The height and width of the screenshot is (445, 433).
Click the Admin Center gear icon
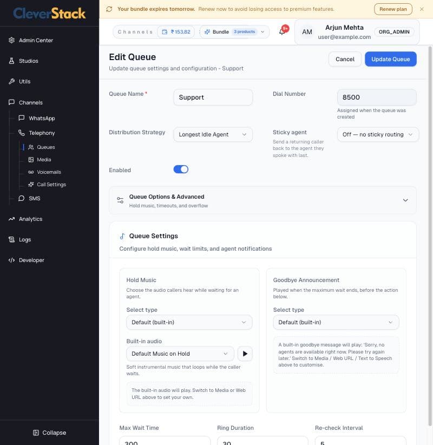(11, 40)
